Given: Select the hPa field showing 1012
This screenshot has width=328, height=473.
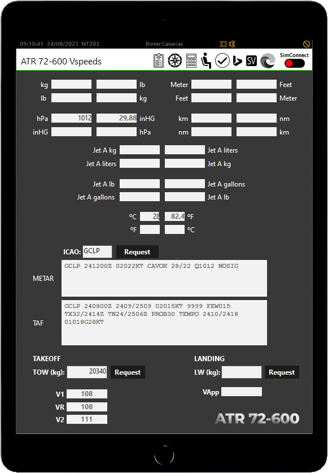Looking at the screenshot, I should click(71, 118).
